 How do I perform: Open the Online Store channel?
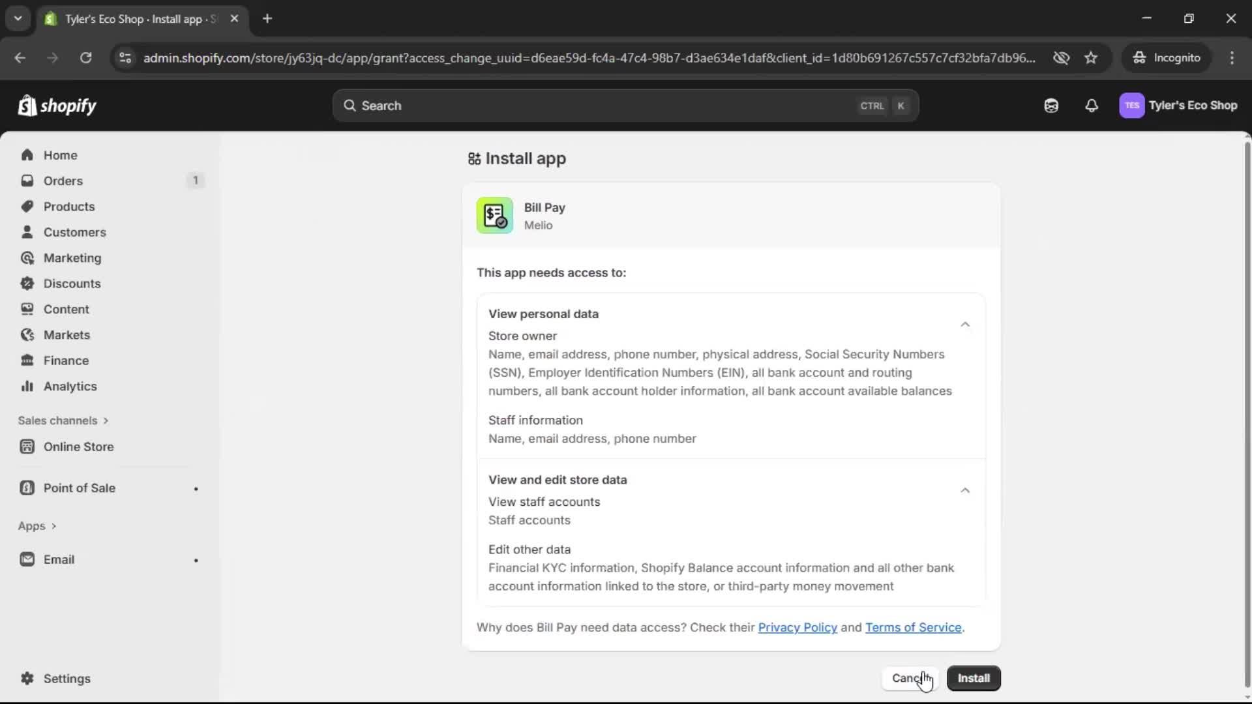point(78,447)
